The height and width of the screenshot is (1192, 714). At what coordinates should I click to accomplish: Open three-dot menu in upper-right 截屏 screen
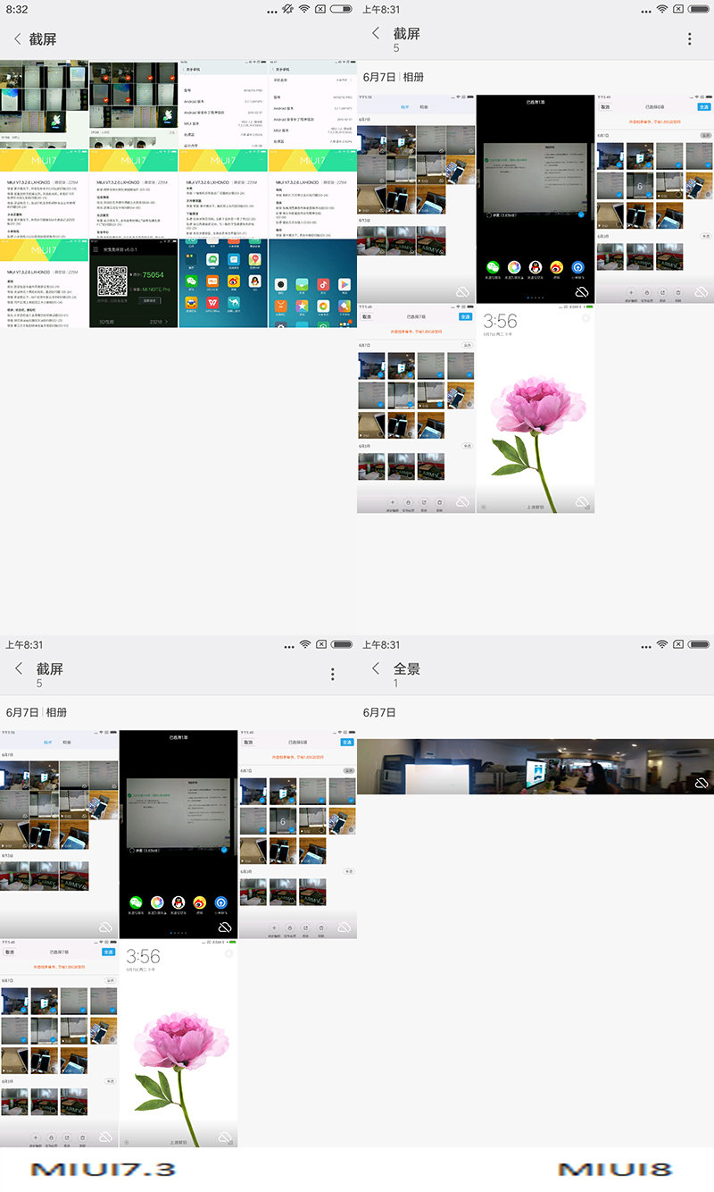click(x=690, y=39)
